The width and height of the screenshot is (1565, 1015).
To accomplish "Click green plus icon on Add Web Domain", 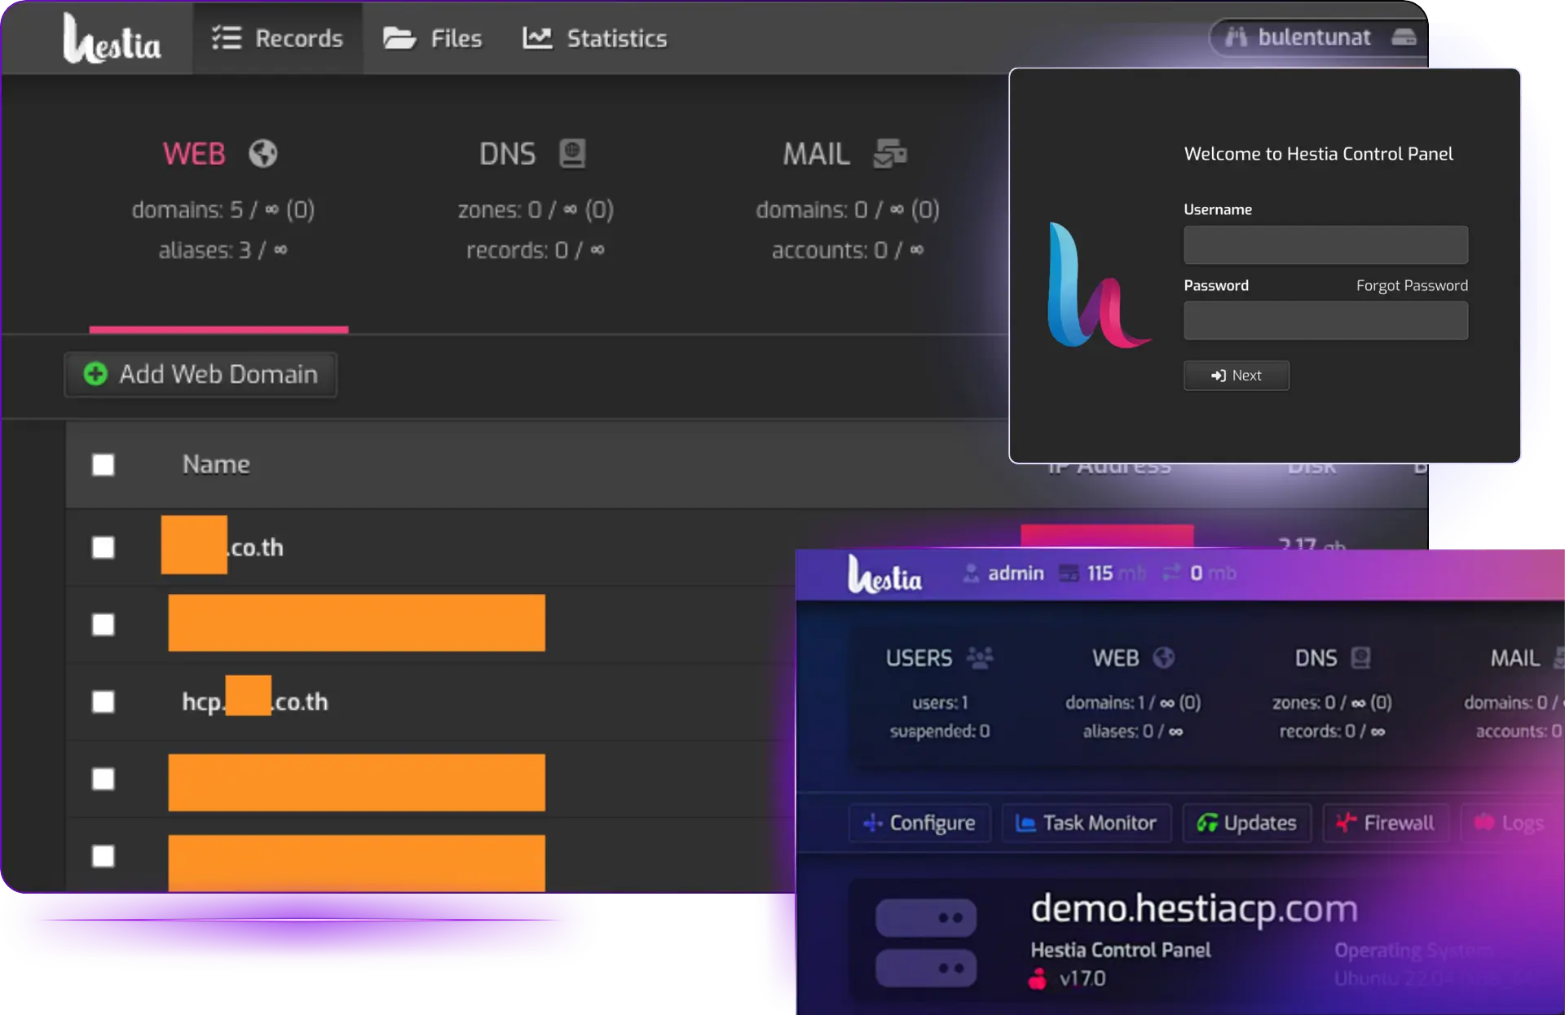I will coord(95,374).
